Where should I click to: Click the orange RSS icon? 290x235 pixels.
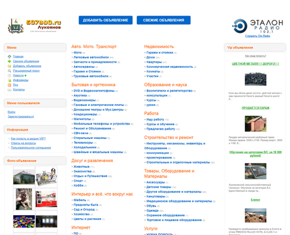[9, 85]
